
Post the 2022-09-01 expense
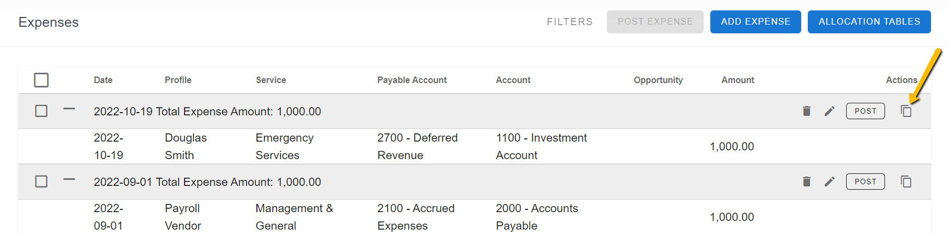click(865, 182)
